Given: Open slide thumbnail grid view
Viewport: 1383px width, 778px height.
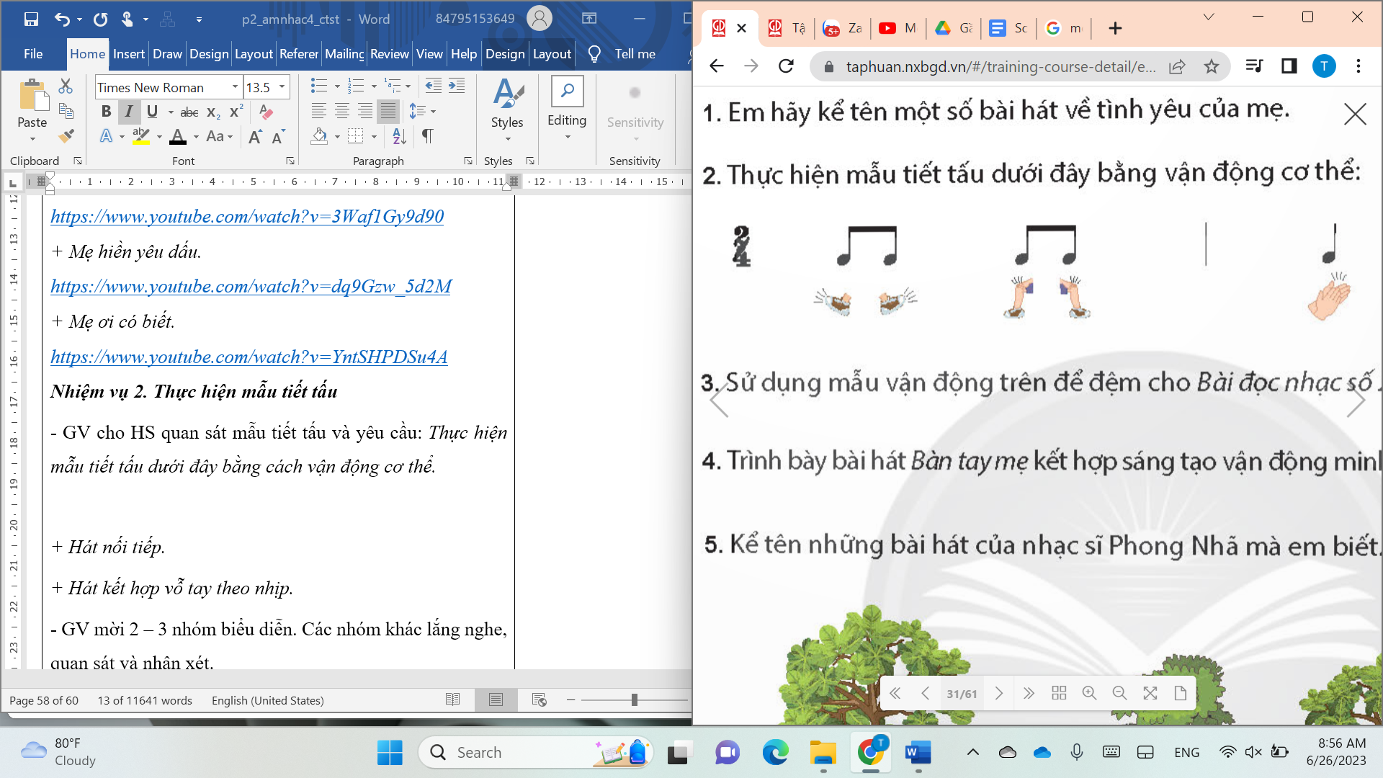Looking at the screenshot, I should (1059, 693).
